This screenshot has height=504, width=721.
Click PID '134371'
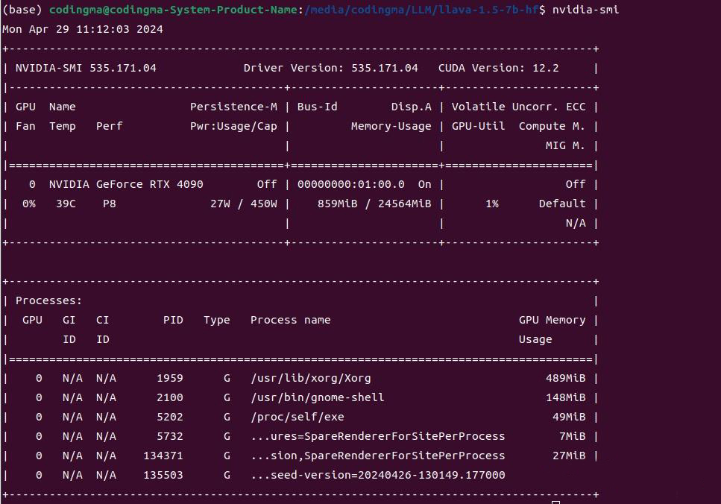[163, 456]
